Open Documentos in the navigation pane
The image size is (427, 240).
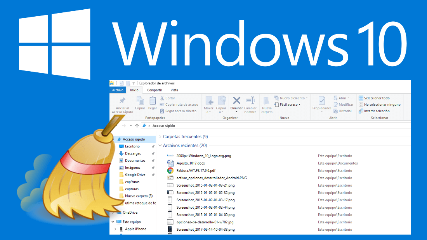[135, 161]
